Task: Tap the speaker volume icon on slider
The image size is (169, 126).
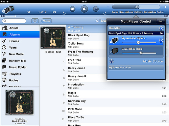Action: coord(137,7)
